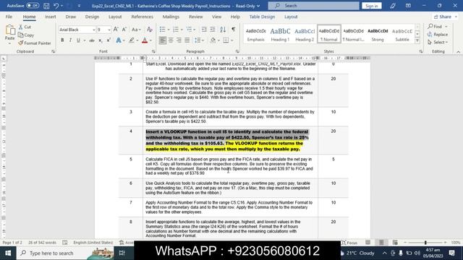Open the Line and Paragraph Spacing dropdown
This screenshot has height=260, width=463.
(x=200, y=40)
